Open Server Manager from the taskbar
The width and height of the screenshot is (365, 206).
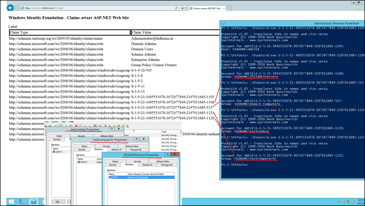(x=22, y=202)
